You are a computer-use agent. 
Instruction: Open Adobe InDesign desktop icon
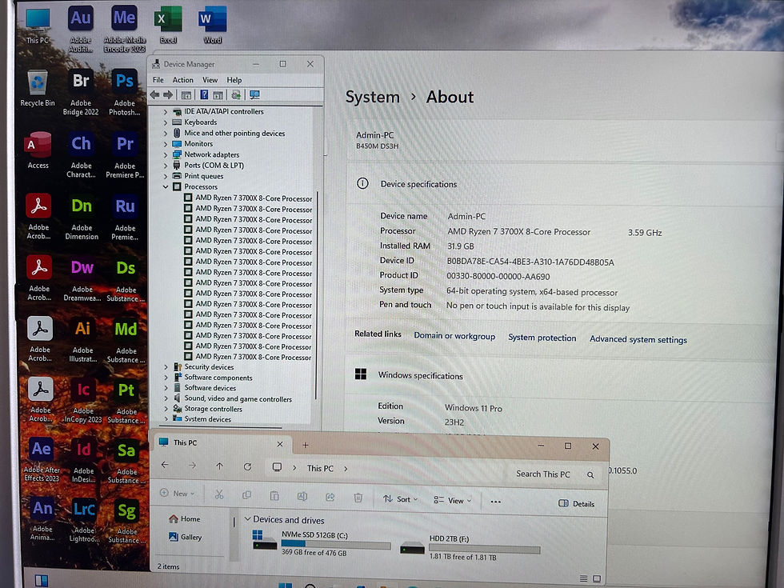[83, 461]
